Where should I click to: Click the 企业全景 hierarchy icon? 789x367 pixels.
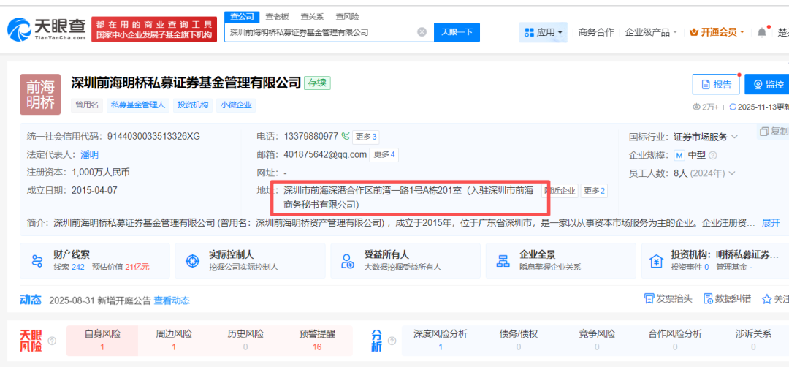tap(503, 261)
